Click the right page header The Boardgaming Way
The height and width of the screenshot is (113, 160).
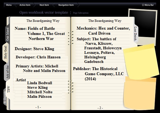click(x=105, y=21)
